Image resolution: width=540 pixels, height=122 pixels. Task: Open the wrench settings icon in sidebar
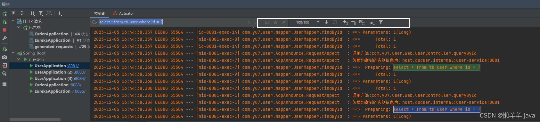[x=4, y=38]
